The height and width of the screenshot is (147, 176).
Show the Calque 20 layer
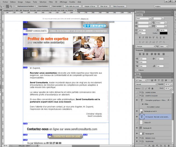(137, 122)
